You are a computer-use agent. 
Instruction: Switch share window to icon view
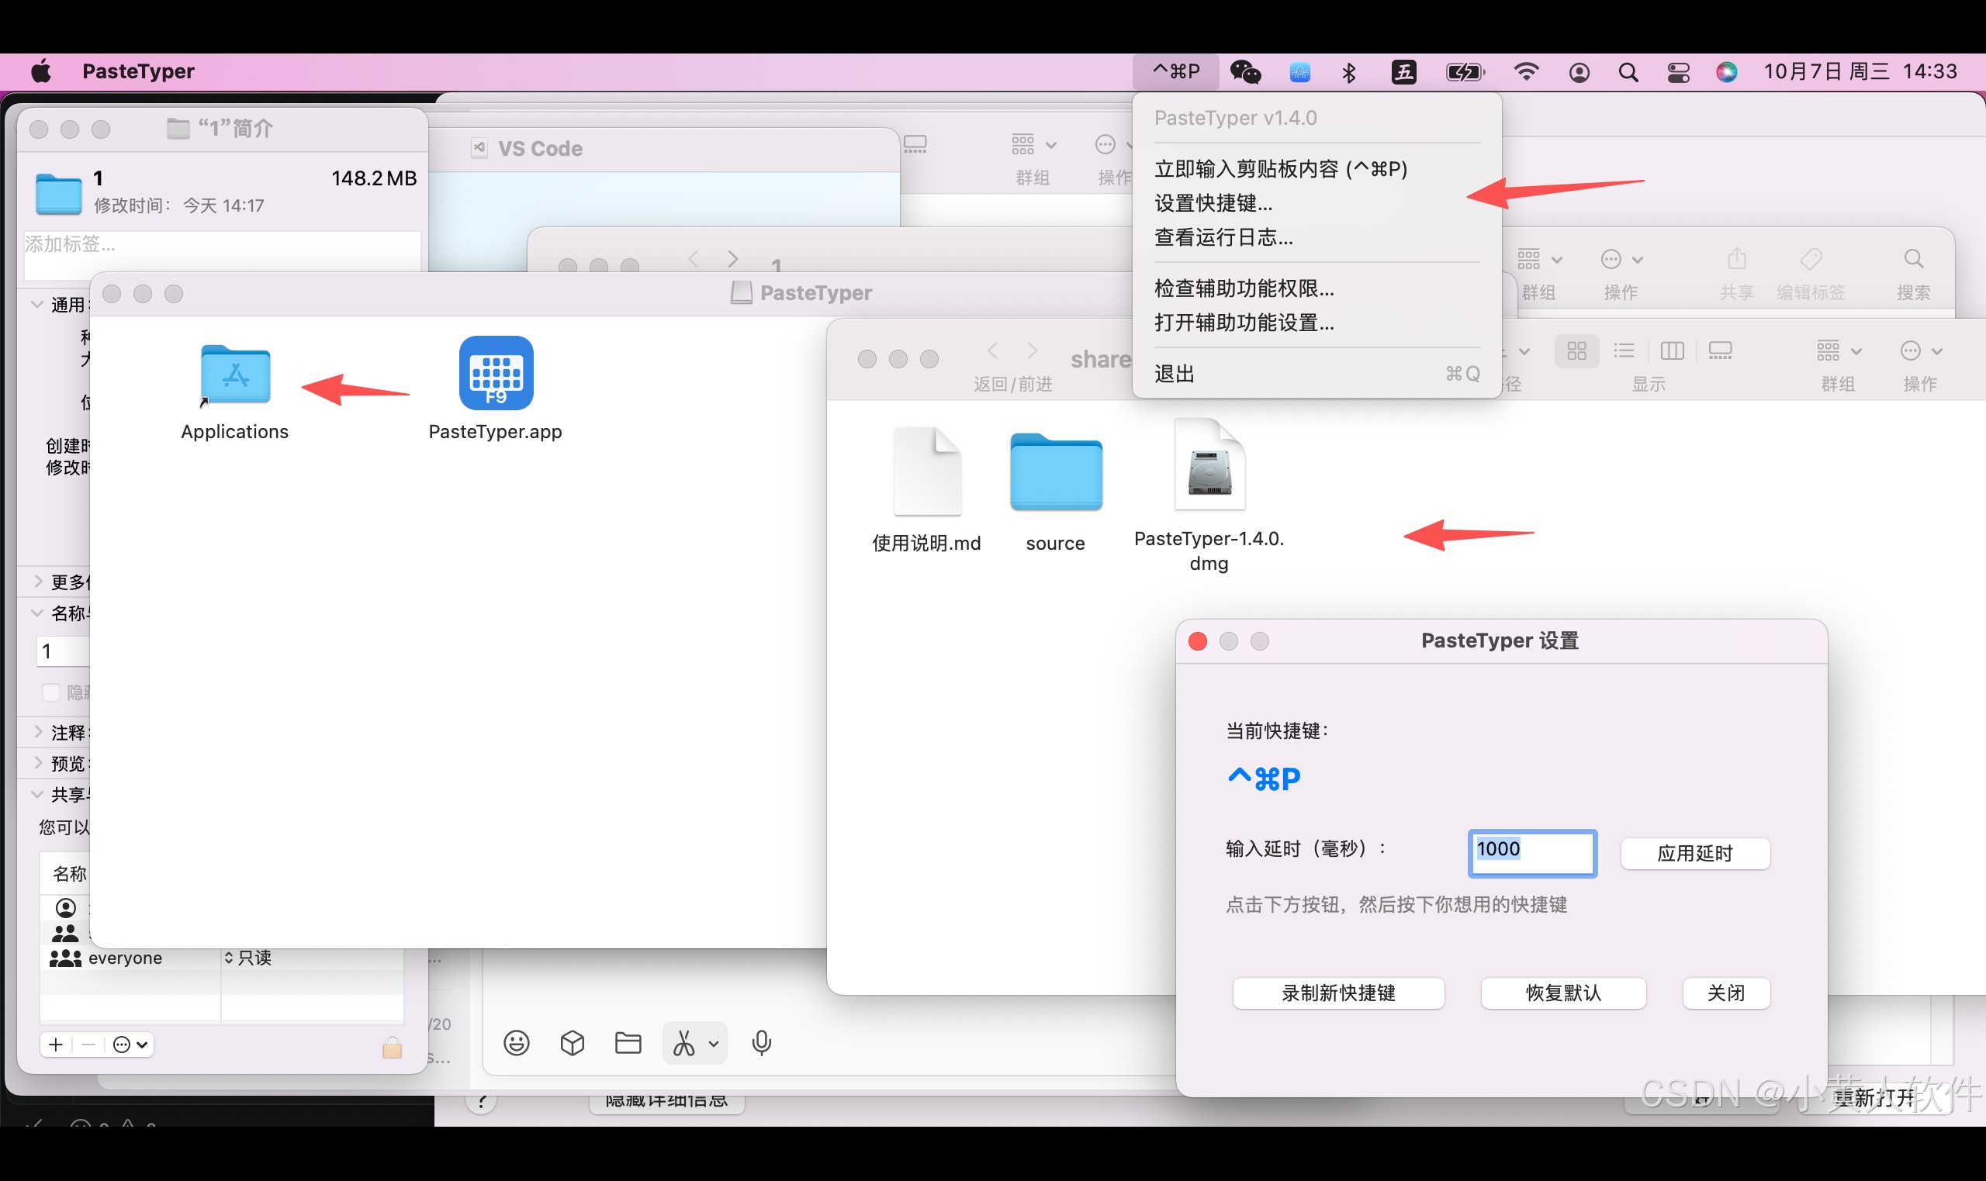coord(1576,351)
